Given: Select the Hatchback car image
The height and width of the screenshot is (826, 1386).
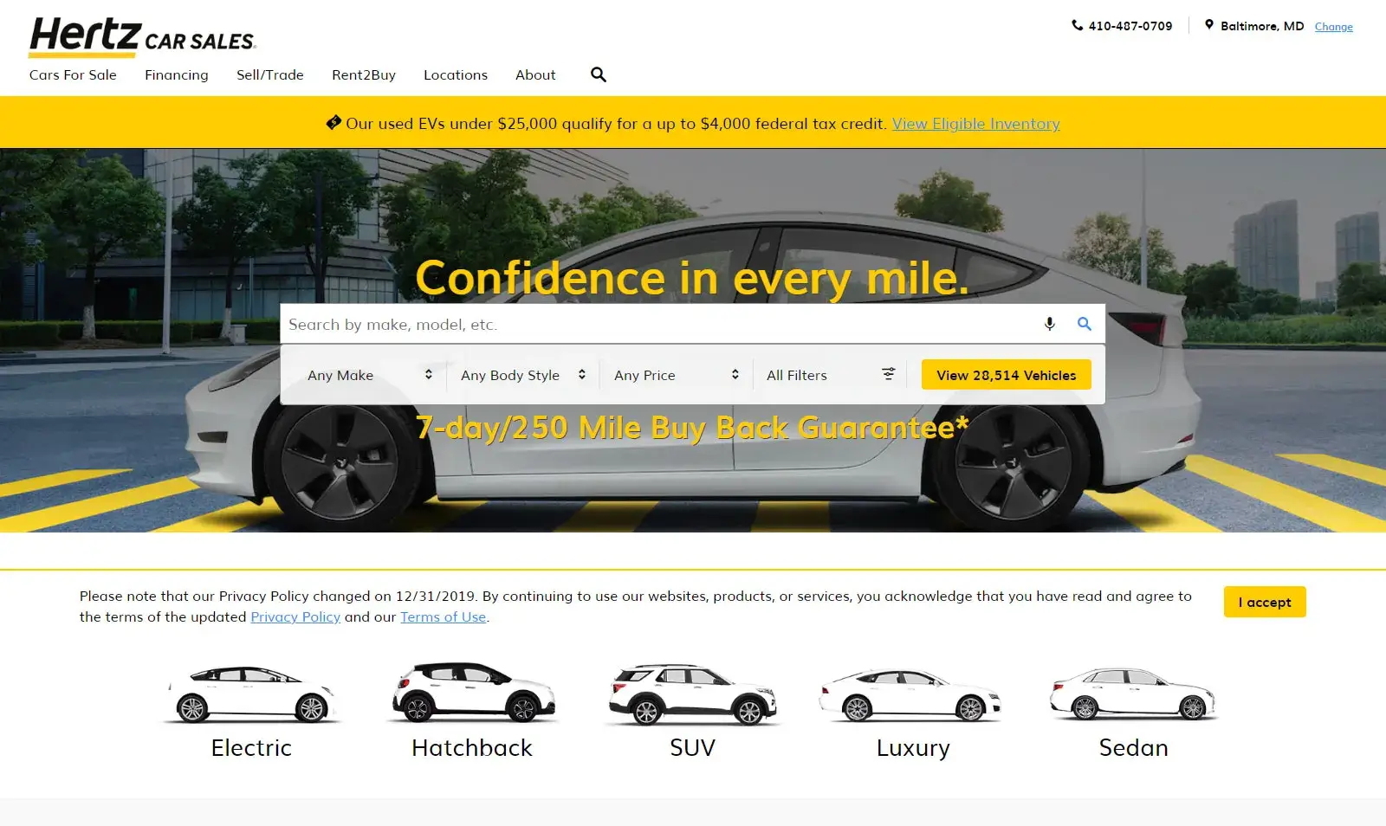Looking at the screenshot, I should coord(472,693).
